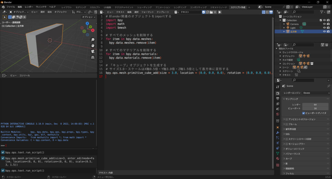This screenshot has height=179, width=332.
Task: Open the ウィンドウ menu
Action: pyautogui.click(x=41, y=7)
